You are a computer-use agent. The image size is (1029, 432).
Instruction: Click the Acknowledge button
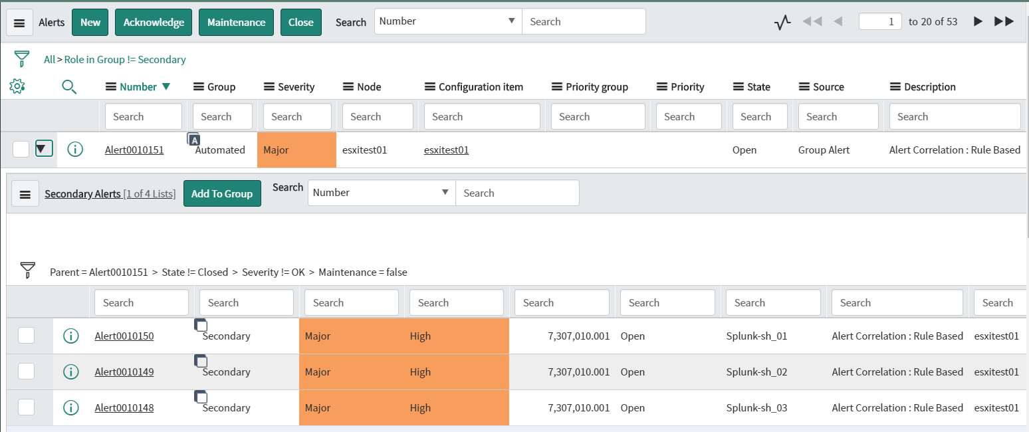point(153,21)
